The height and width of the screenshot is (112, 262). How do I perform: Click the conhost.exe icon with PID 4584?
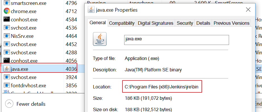point(7,19)
